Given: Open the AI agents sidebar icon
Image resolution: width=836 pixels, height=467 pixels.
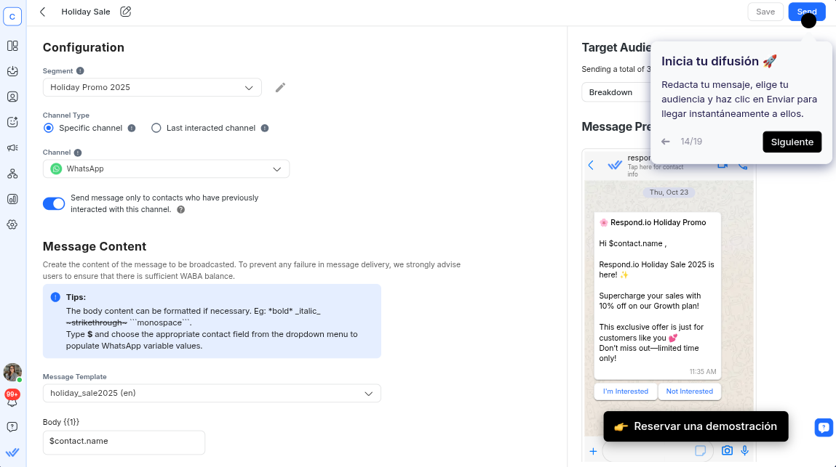Looking at the screenshot, I should 12,123.
